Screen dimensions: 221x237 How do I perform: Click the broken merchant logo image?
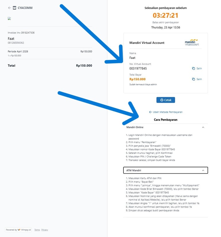pos(9,18)
